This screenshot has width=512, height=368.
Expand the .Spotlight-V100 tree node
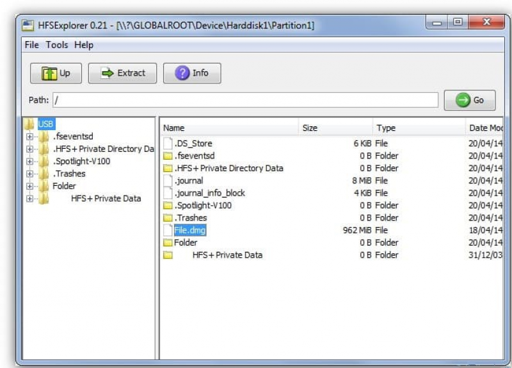click(x=29, y=162)
